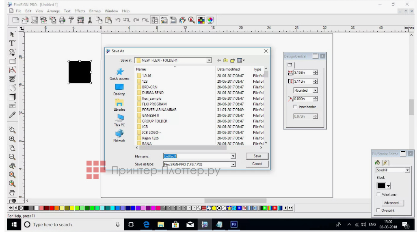
Task: Select the Pan hand tool
Action: (x=12, y=192)
